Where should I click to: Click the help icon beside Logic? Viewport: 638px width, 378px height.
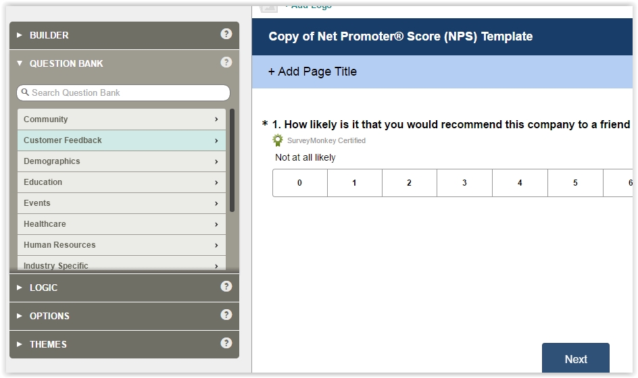coord(226,287)
